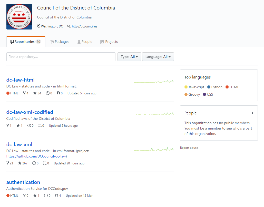Click the star icon on dc-law-xml

pyautogui.click(x=20, y=163)
